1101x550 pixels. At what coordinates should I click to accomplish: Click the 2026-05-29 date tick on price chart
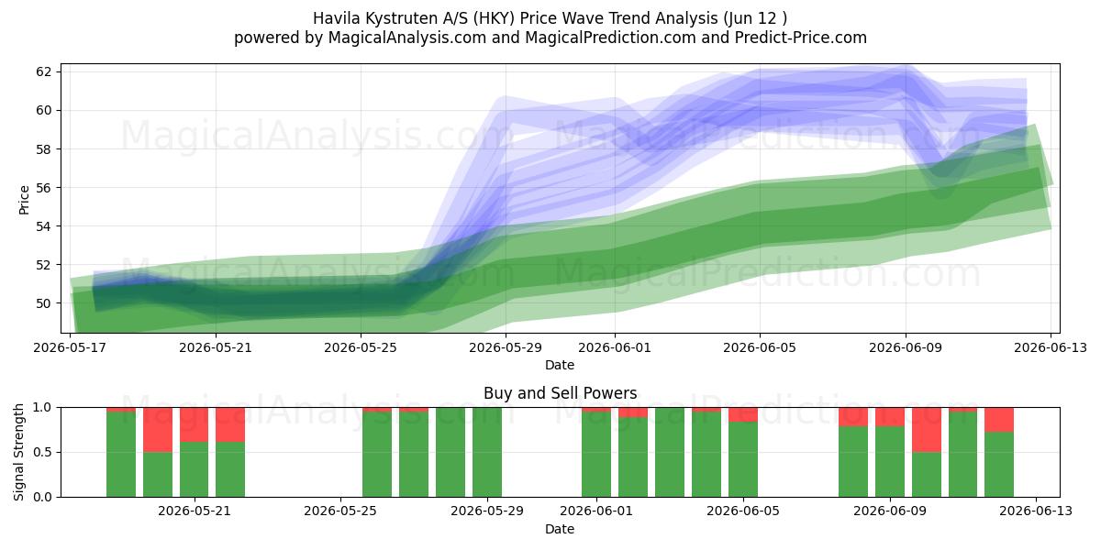pyautogui.click(x=506, y=347)
